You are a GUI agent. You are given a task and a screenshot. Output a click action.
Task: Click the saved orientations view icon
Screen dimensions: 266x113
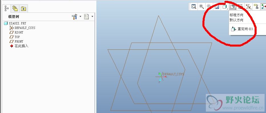(x=232, y=7)
